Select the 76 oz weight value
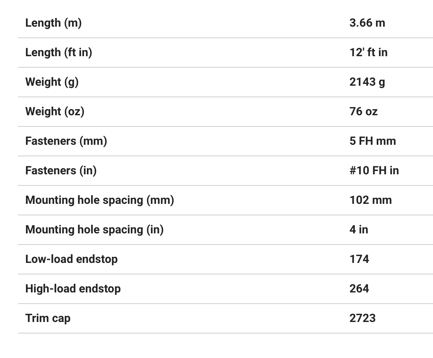 point(363,111)
